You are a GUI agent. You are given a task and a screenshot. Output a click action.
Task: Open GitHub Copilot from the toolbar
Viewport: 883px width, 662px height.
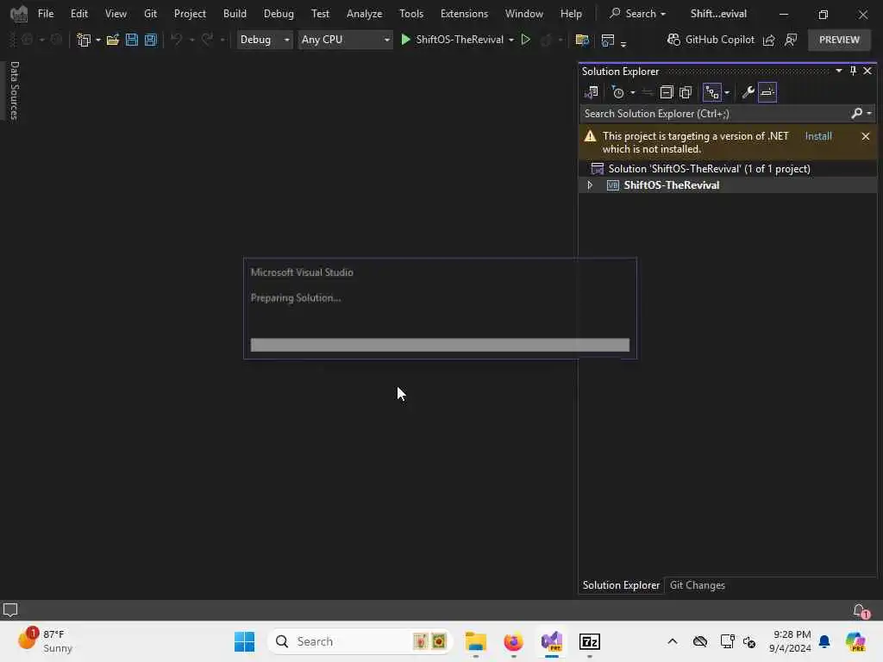tap(711, 40)
